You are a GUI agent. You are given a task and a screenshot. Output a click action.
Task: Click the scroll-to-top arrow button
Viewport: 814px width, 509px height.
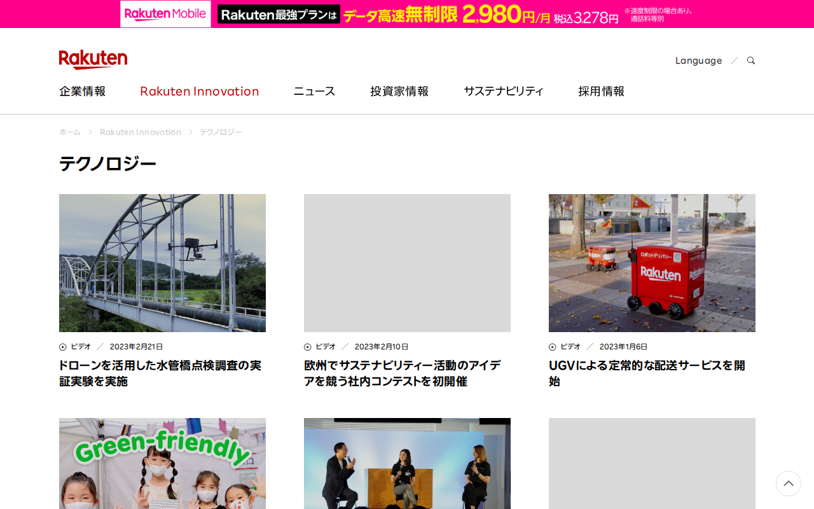click(x=789, y=484)
